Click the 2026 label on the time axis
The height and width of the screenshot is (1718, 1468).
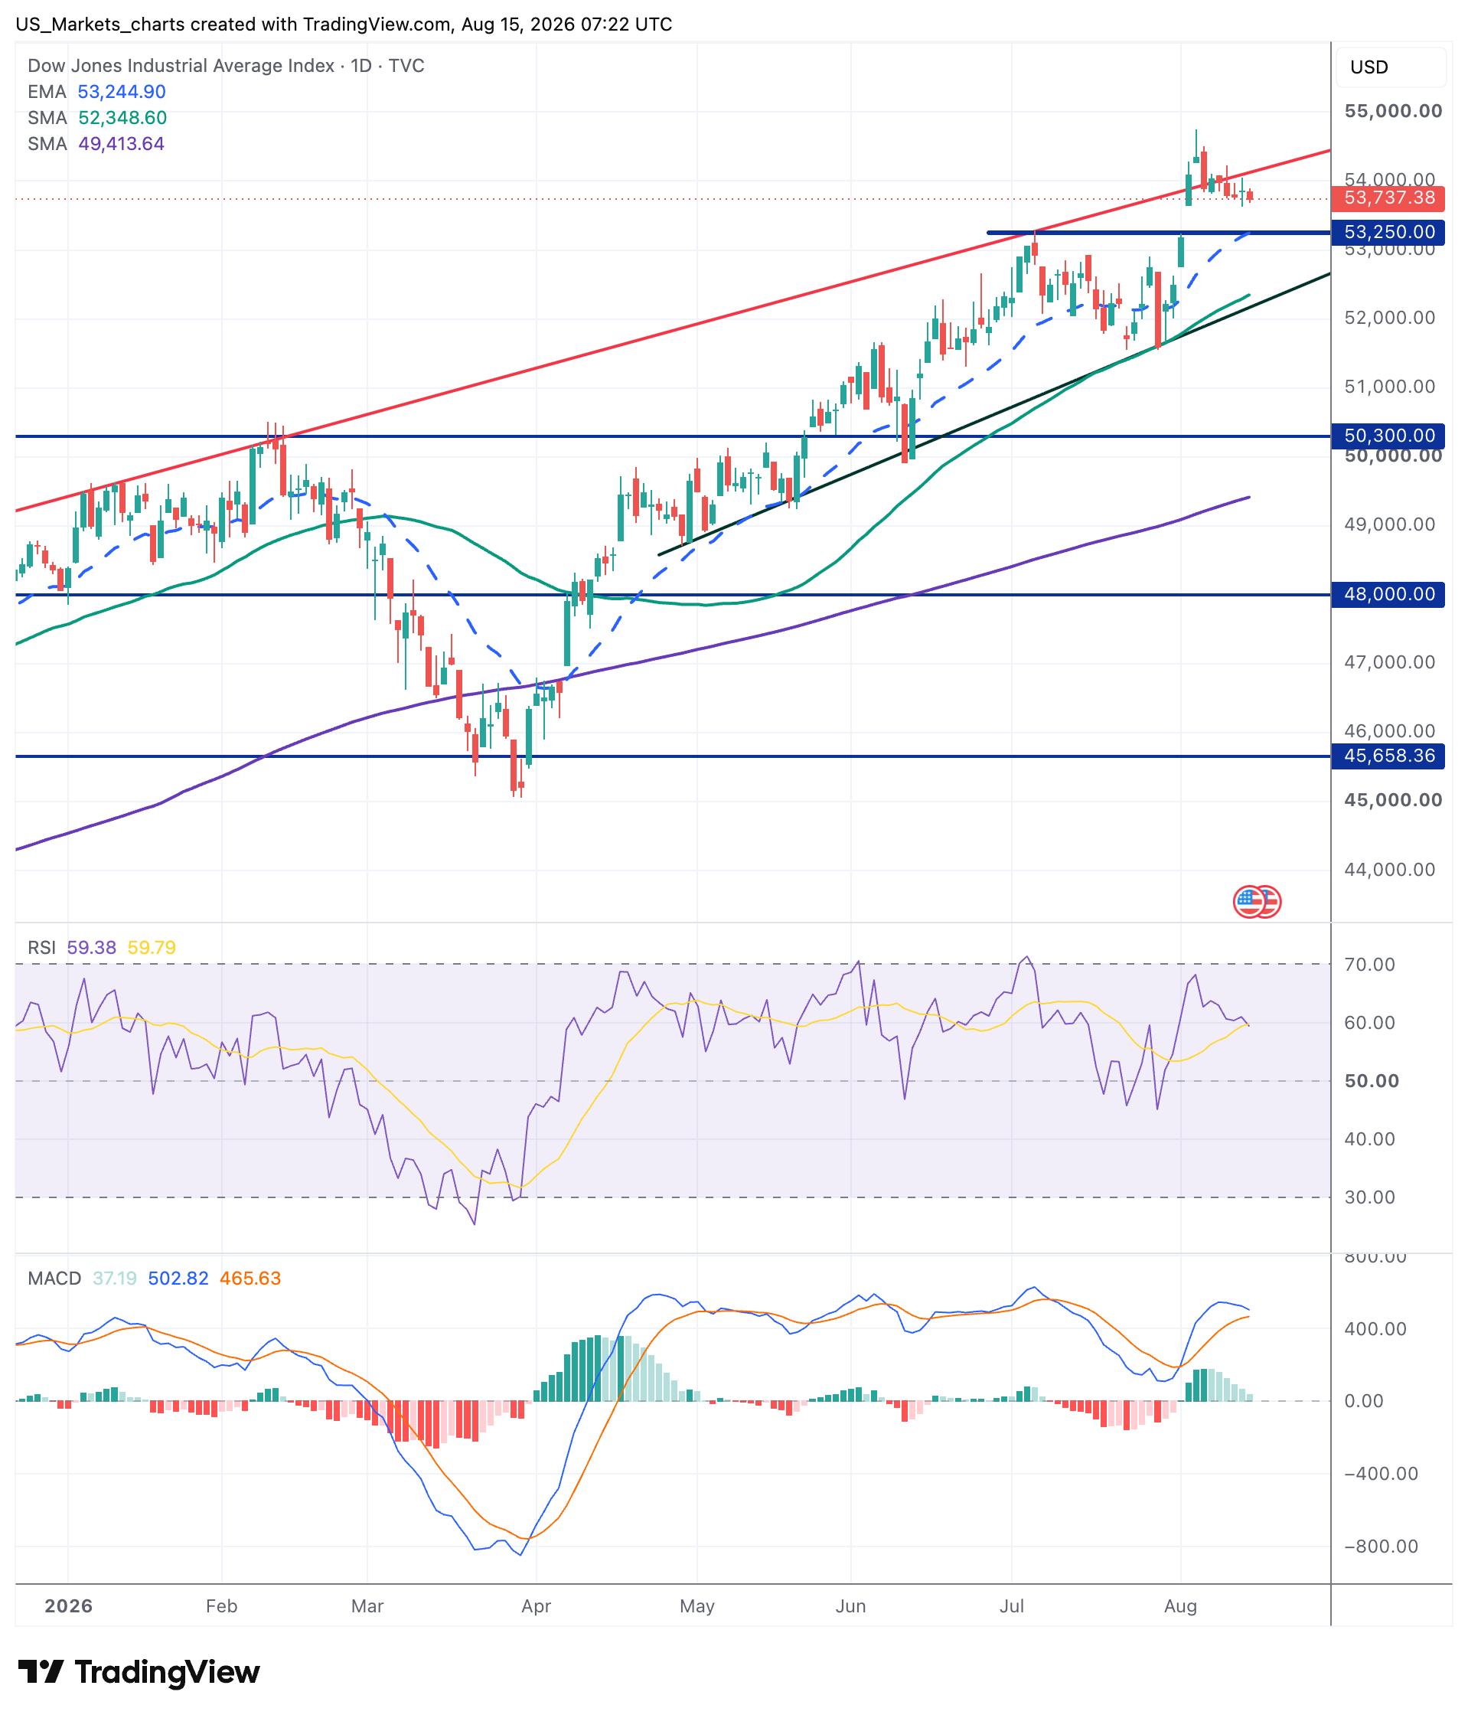[x=68, y=1606]
